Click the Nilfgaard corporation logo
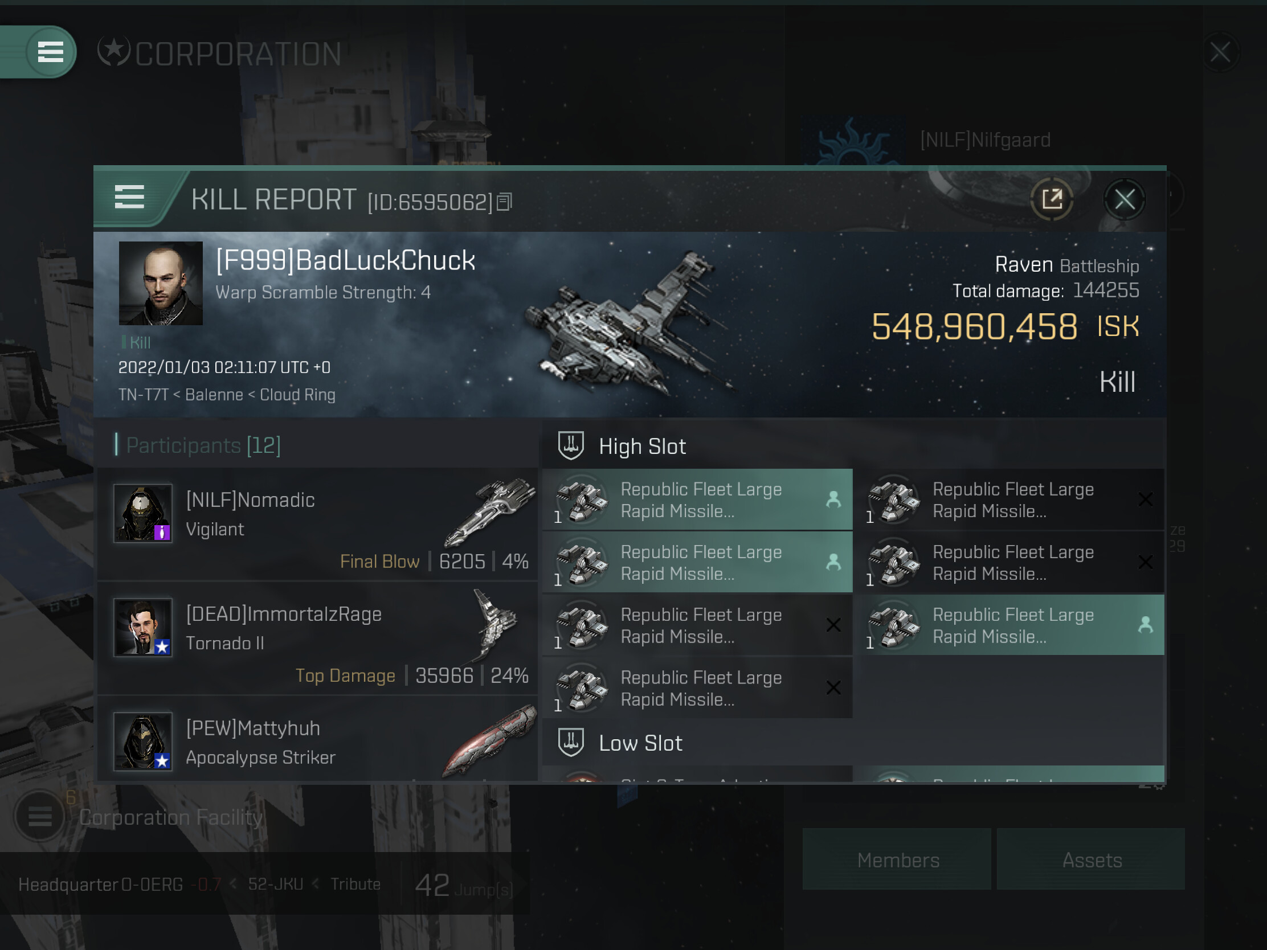This screenshot has width=1267, height=950. [x=853, y=141]
